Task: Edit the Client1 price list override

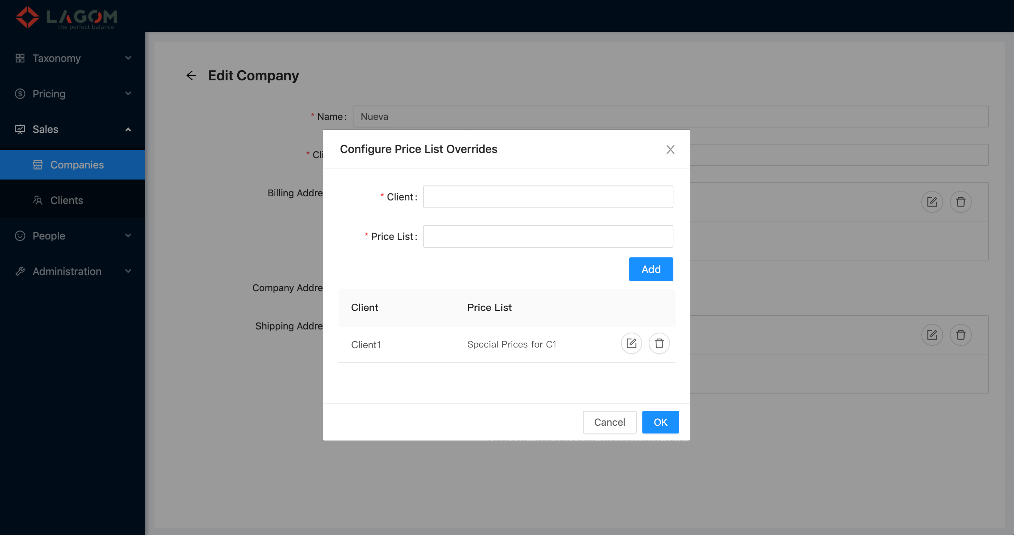Action: 631,343
